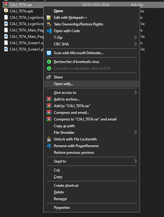Choose Compress to "CIAJ_707A.rar" and email
This screenshot has height=217, width=164.
[x=85, y=119]
